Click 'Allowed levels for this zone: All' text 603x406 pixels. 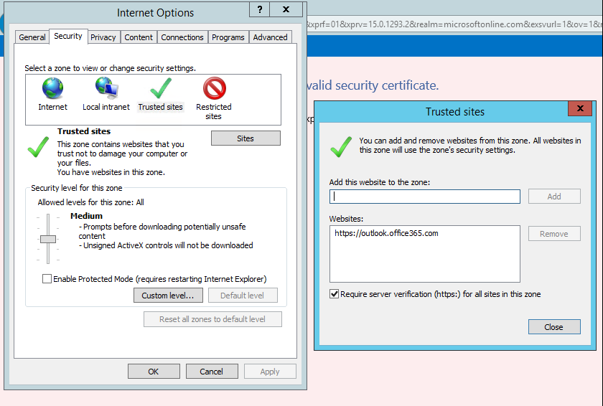pos(90,202)
